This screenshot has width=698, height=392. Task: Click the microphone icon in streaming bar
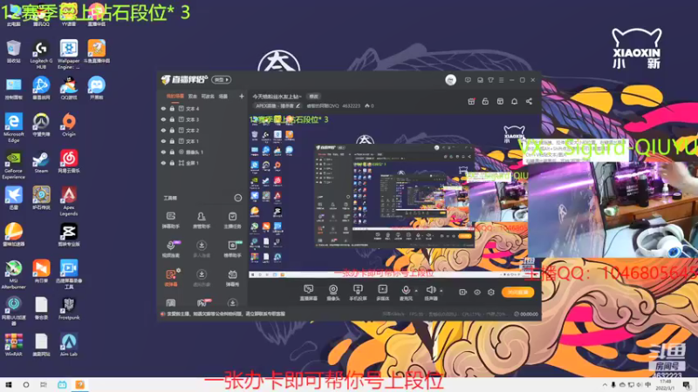click(406, 290)
